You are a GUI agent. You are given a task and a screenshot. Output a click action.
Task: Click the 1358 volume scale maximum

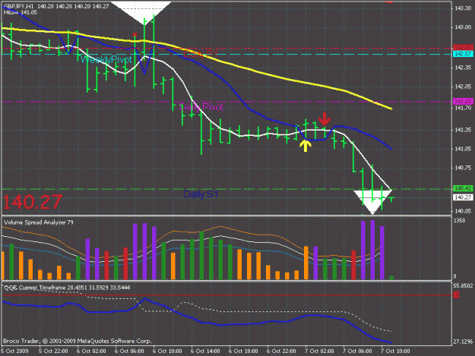point(459,221)
